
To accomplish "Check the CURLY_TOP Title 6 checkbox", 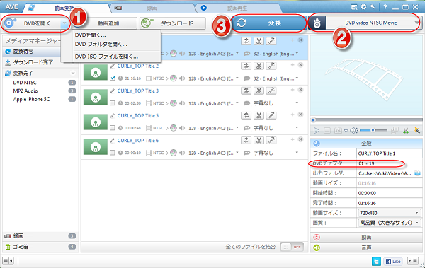I will (113, 153).
